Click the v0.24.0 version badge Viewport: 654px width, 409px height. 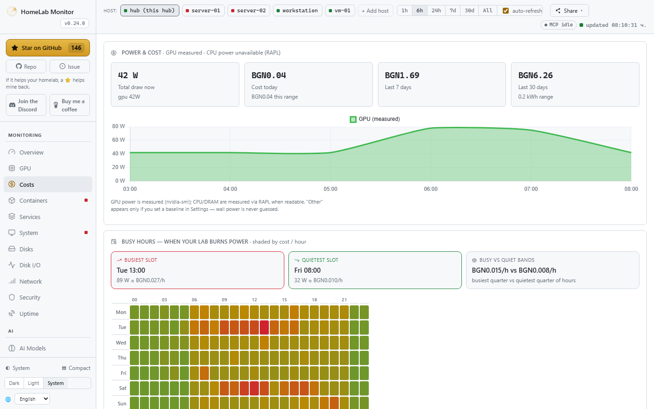point(74,23)
